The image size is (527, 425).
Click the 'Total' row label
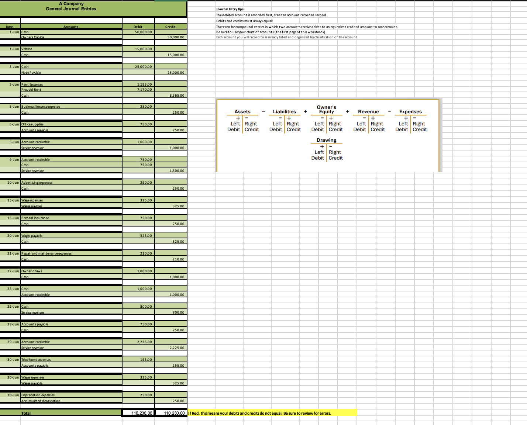[26, 413]
